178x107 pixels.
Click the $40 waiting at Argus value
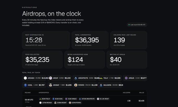tap(116, 60)
